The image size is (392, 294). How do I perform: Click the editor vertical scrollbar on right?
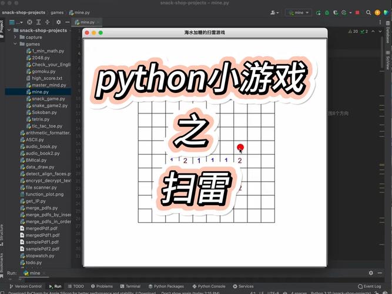pyautogui.click(x=382, y=52)
